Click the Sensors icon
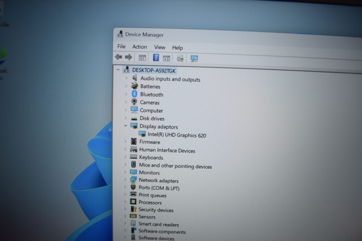Image resolution: width=362 pixels, height=241 pixels. click(x=133, y=216)
